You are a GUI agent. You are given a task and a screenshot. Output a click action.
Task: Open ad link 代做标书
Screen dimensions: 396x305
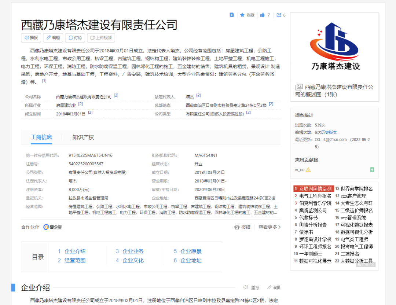[x=308, y=218]
